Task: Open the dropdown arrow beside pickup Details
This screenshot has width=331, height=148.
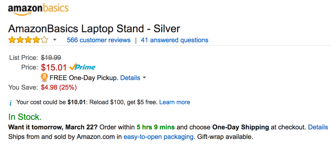Action: 144,78
